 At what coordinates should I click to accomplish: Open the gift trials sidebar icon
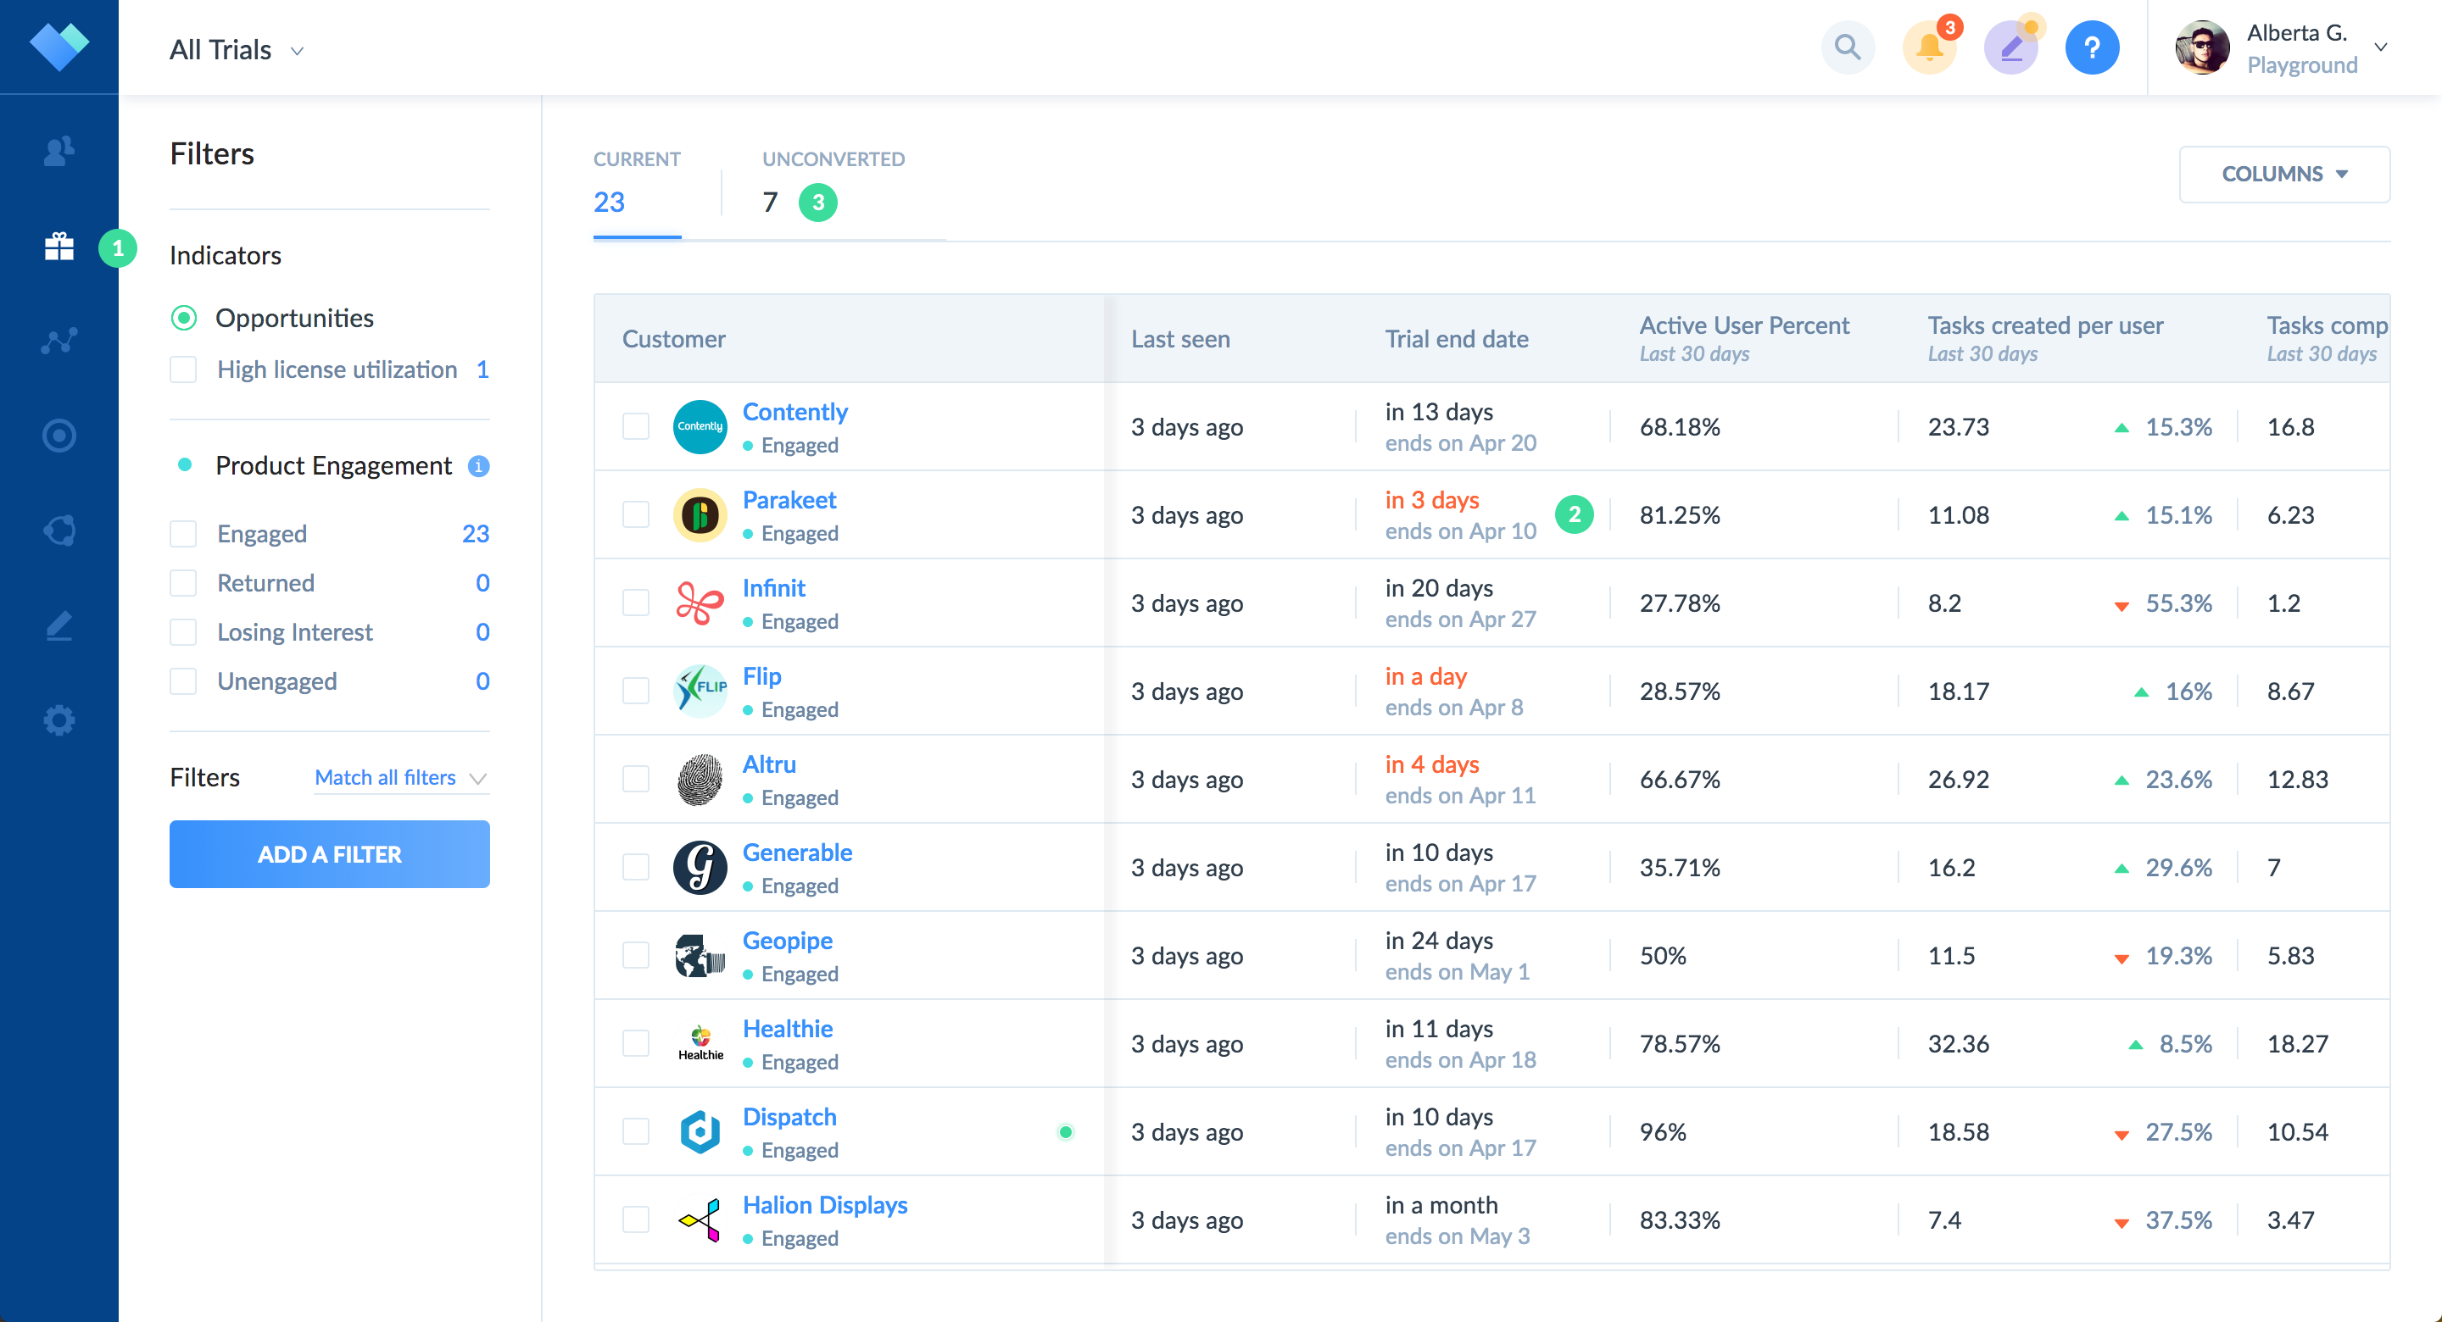(59, 247)
